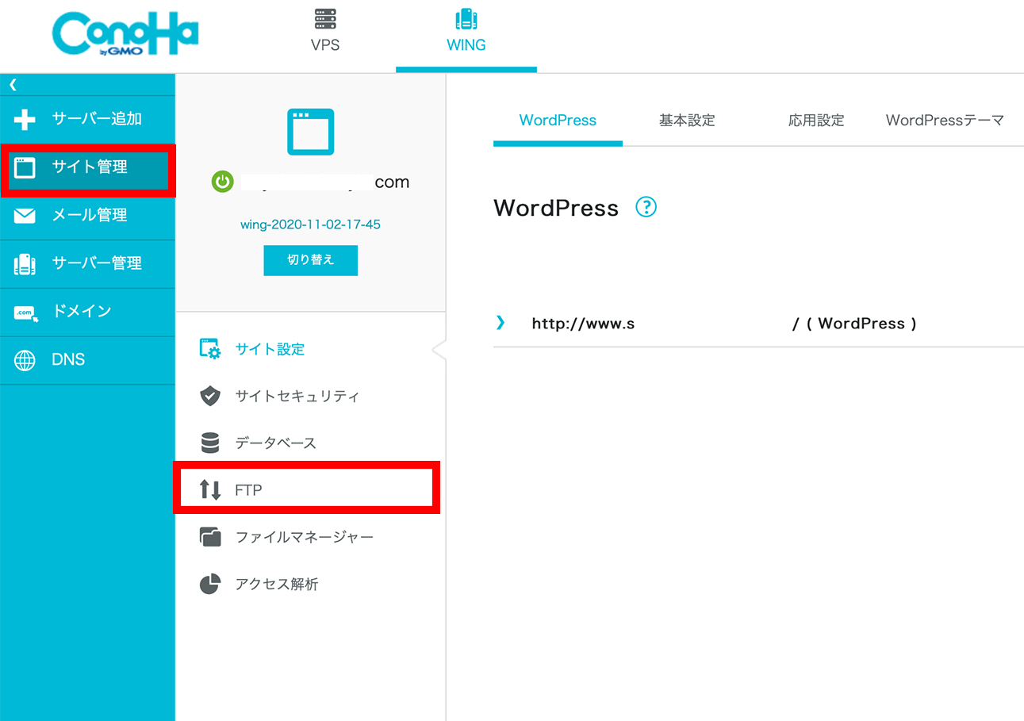1024x721 pixels.
Task: Click the window icon beside サイト管理
Action: click(x=25, y=167)
